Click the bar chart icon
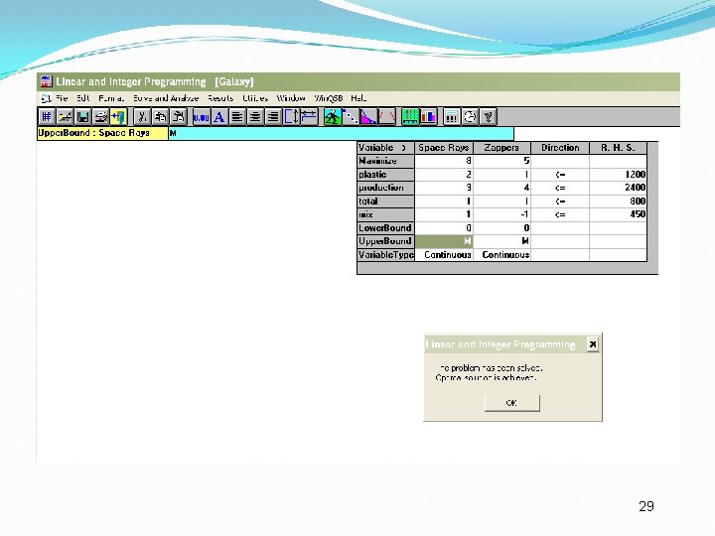Viewport: 715px width, 536px height. tap(428, 117)
